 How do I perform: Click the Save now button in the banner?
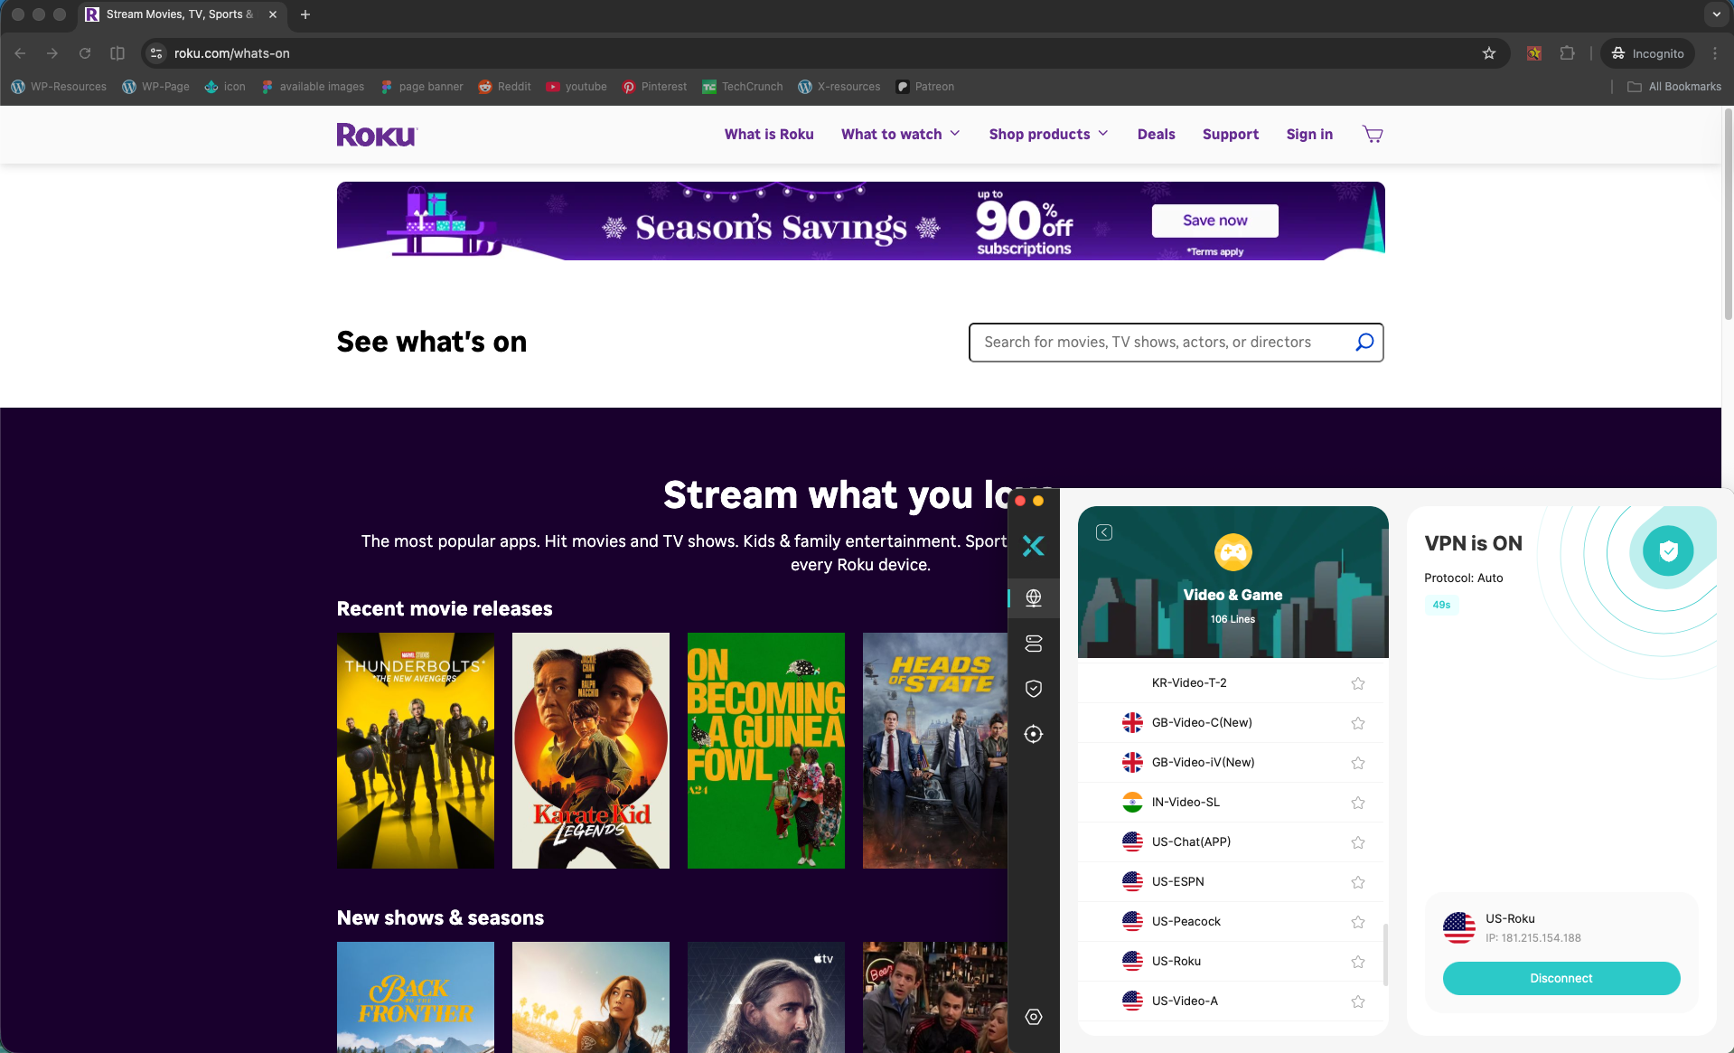(x=1214, y=221)
